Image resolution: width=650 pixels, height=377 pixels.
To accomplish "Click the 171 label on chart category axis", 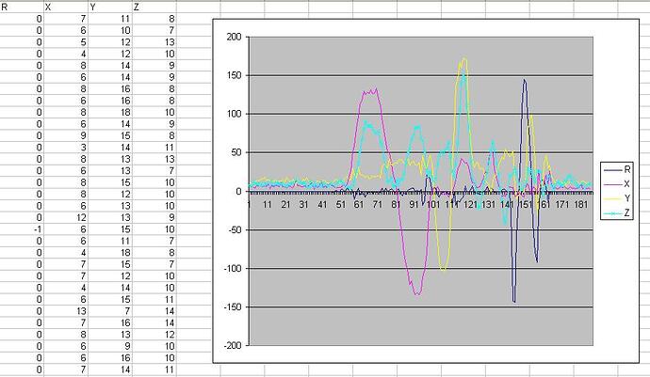I will tap(562, 204).
